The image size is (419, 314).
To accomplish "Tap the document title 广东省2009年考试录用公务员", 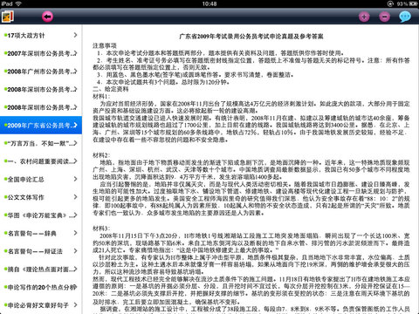I will tap(251, 37).
